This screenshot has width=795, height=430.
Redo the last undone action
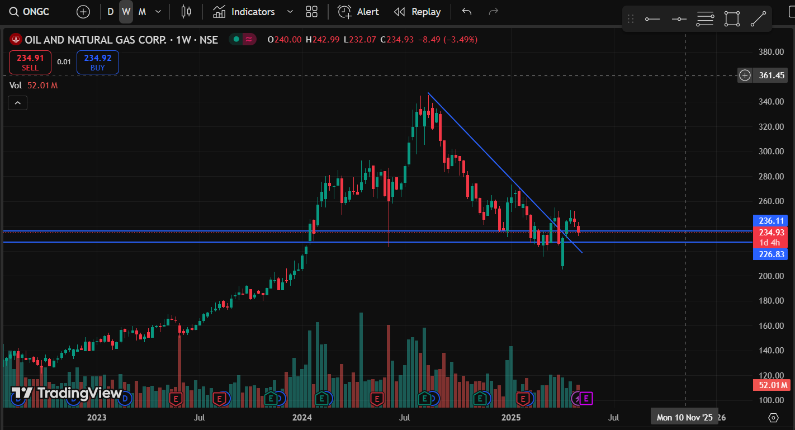[493, 12]
